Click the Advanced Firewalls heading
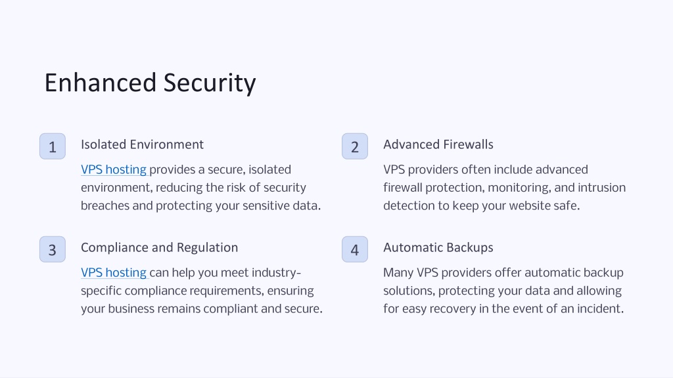 tap(438, 144)
